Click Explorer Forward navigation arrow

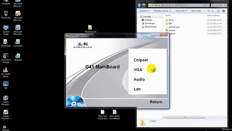click(x=144, y=5)
